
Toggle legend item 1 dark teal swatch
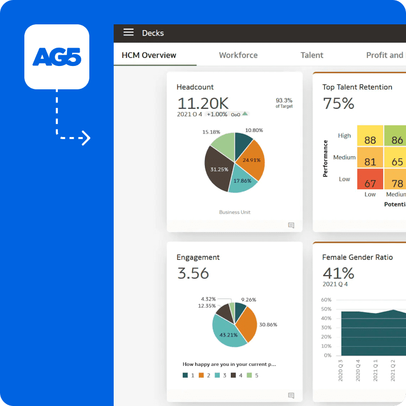point(186,376)
